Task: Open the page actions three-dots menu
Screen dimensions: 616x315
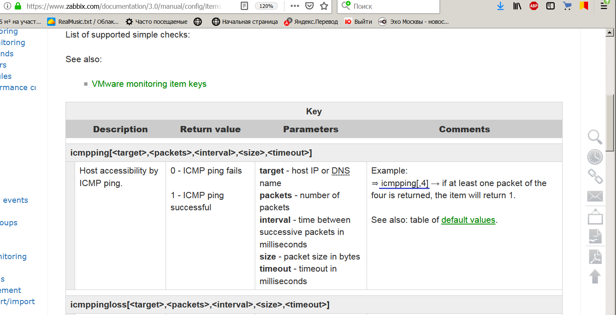Action: pyautogui.click(x=294, y=6)
